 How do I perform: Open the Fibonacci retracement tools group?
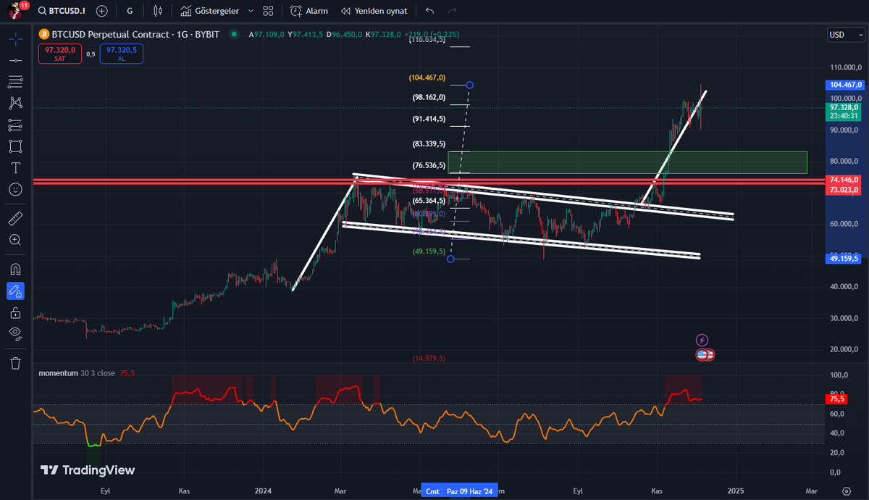[15, 82]
